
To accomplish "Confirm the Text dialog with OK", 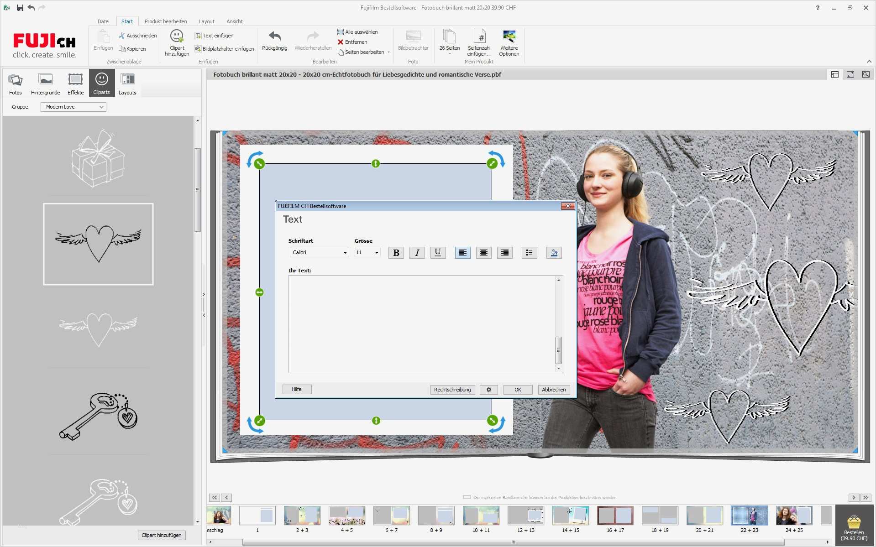I will coord(518,390).
